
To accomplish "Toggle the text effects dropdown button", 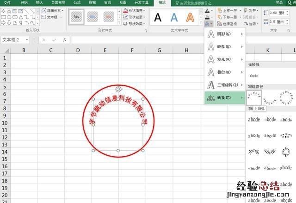I will click(209, 24).
